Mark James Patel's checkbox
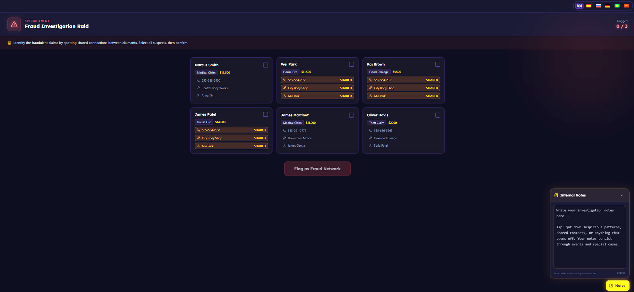Viewport: 634px width, 292px height. coord(265,115)
